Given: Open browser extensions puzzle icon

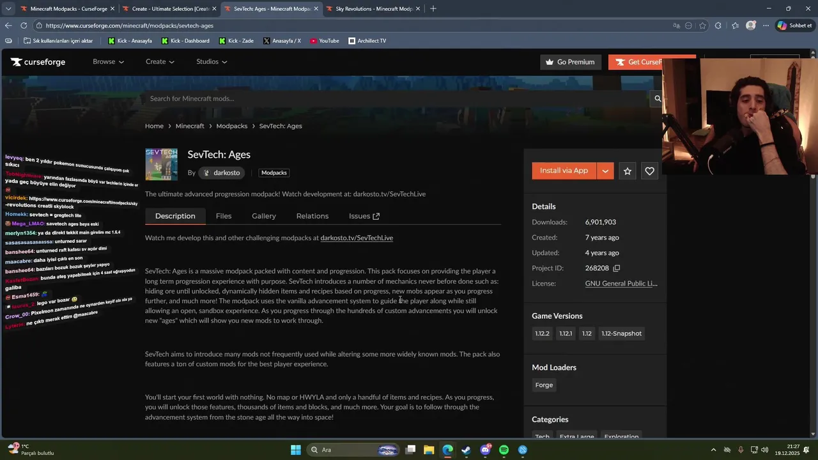Looking at the screenshot, I should coord(718,26).
